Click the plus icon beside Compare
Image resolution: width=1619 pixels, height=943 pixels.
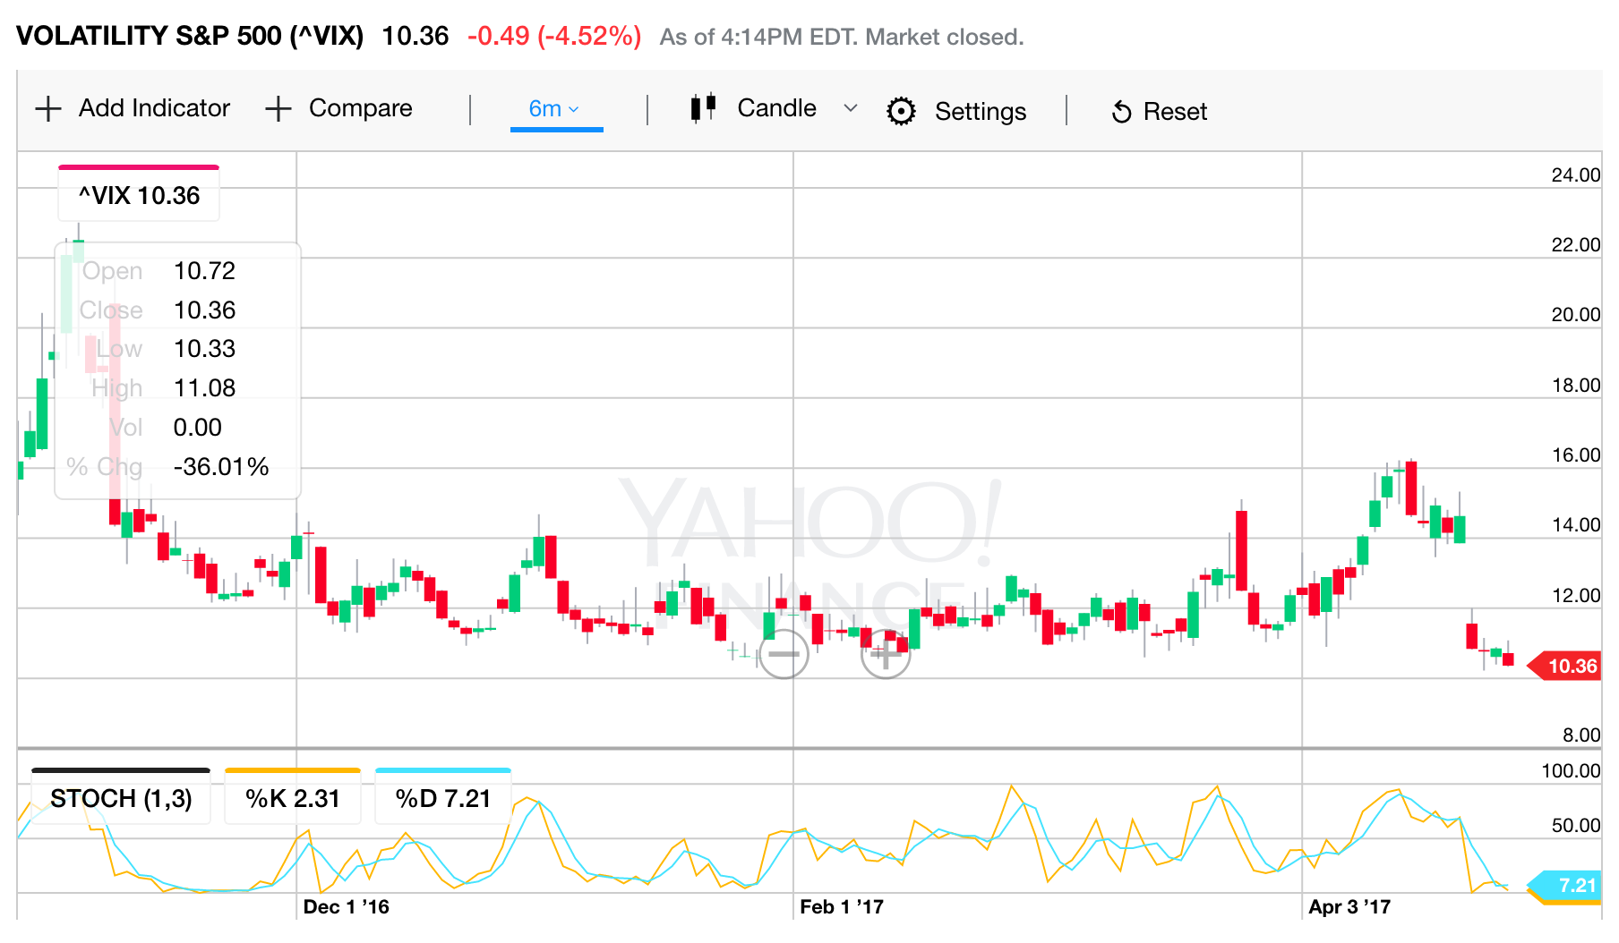point(278,109)
